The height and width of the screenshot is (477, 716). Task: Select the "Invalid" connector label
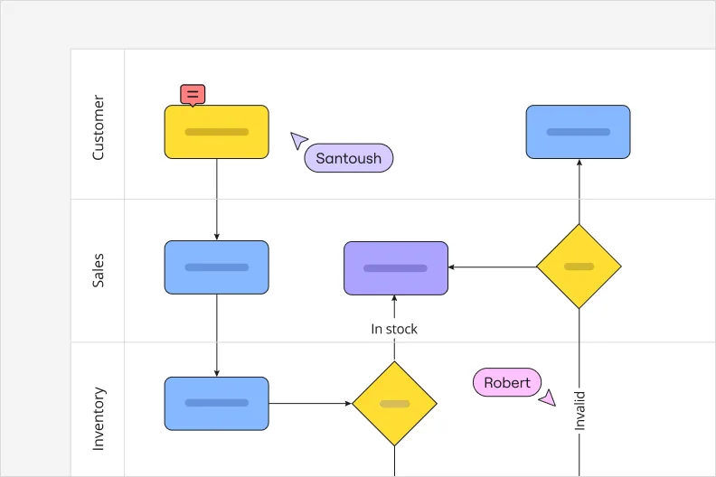579,409
